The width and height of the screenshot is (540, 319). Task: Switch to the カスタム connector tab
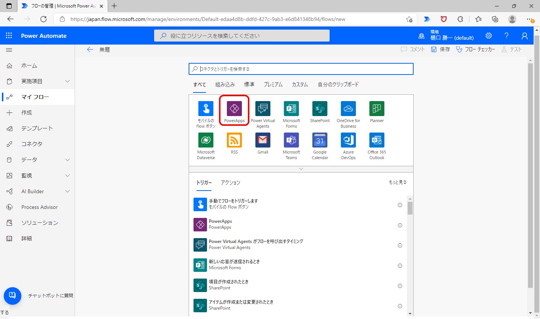pos(300,85)
